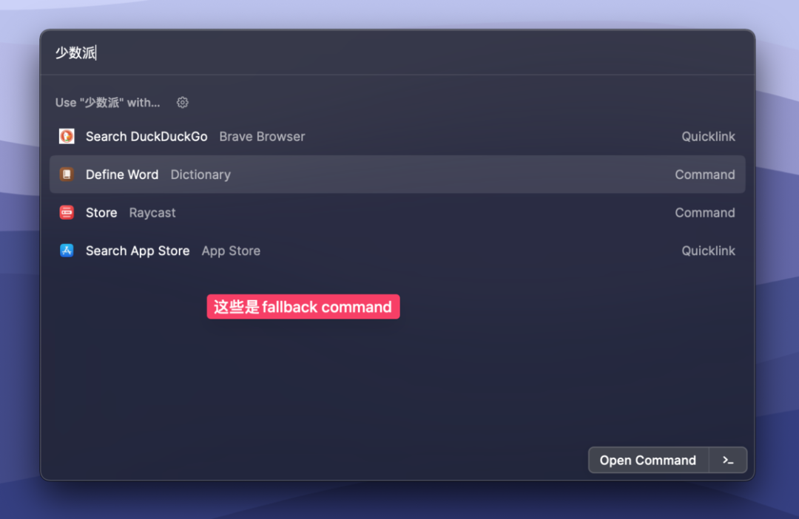The height and width of the screenshot is (519, 799).
Task: Click the App Store subtitle text
Action: [x=231, y=251]
